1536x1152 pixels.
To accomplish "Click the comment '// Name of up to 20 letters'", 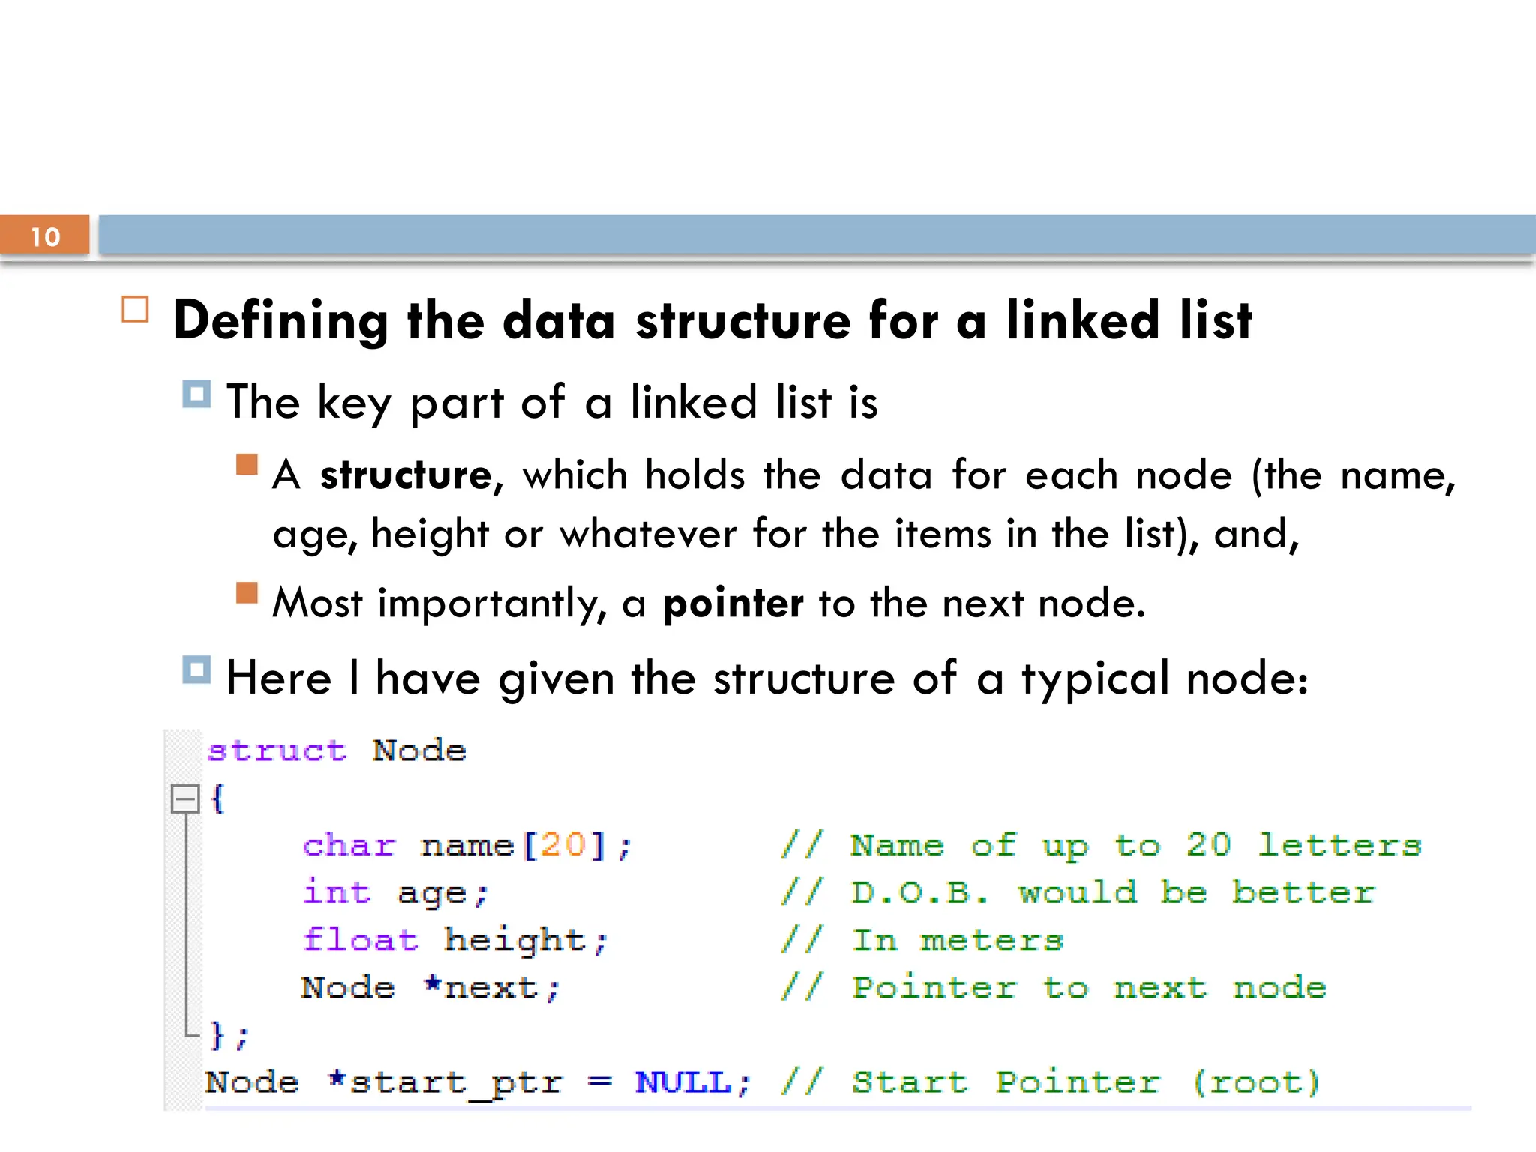I will tap(1101, 846).
